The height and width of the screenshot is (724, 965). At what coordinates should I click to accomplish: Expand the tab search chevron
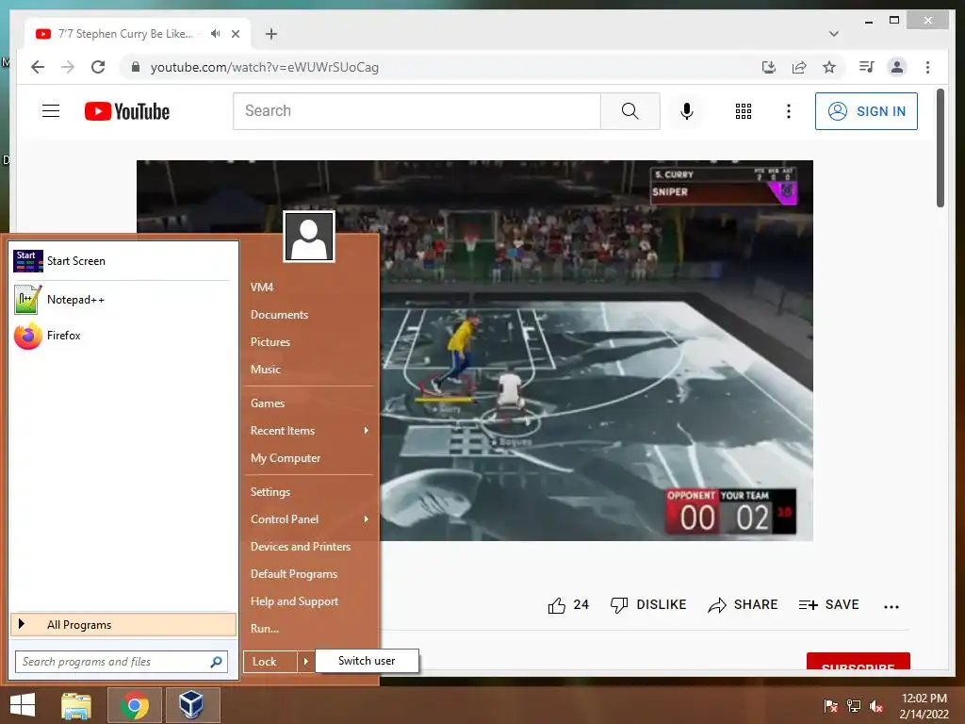click(833, 34)
